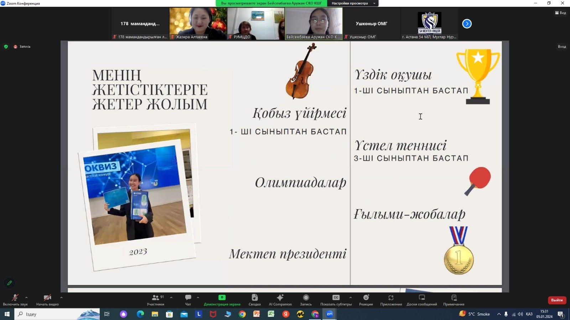Open Google Chrome from the taskbar

[x=242, y=314]
